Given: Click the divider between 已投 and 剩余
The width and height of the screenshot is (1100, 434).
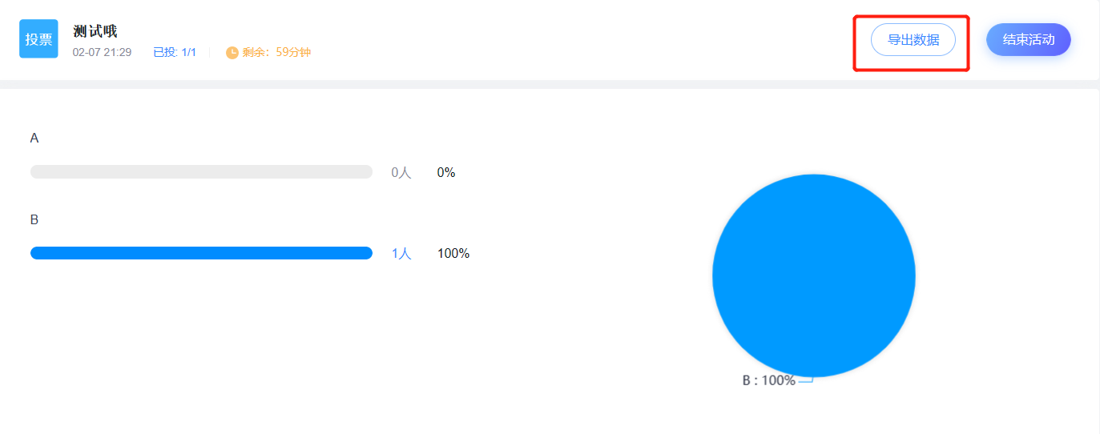Looking at the screenshot, I should click(x=210, y=53).
